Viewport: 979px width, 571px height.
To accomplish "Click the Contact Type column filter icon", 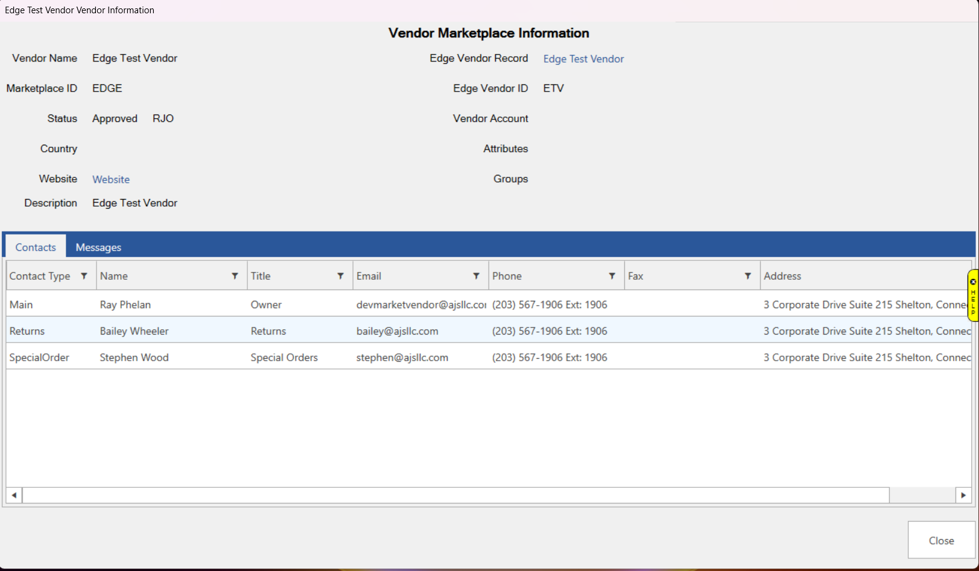I will point(84,276).
